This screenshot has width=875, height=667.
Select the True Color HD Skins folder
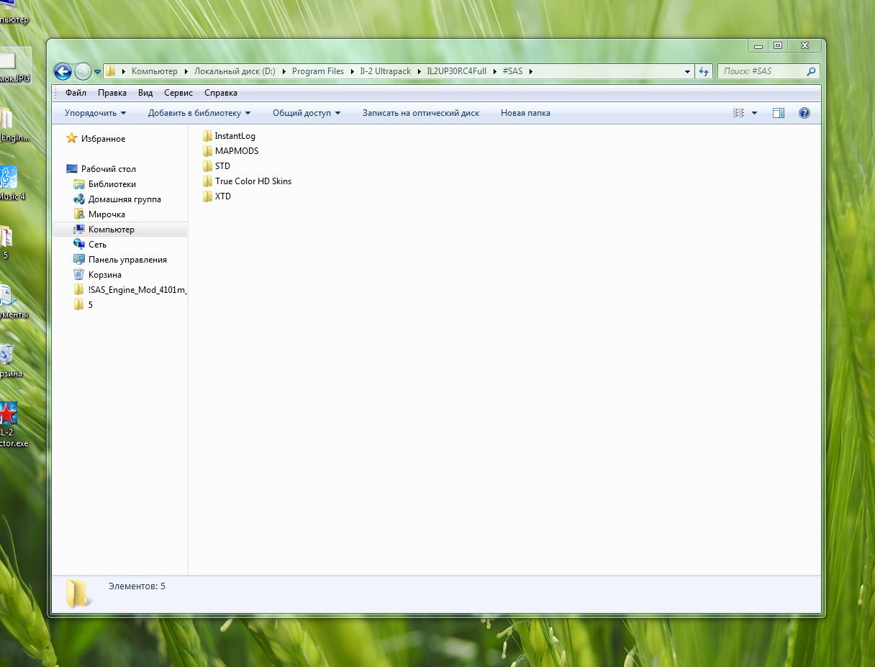253,181
